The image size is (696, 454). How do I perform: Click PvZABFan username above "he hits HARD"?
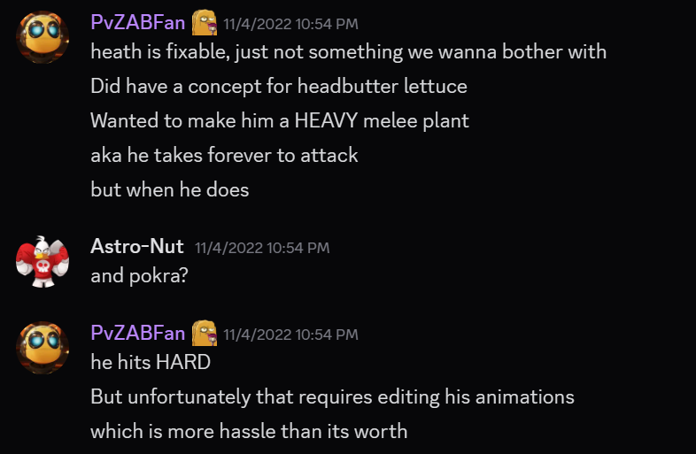tap(137, 334)
